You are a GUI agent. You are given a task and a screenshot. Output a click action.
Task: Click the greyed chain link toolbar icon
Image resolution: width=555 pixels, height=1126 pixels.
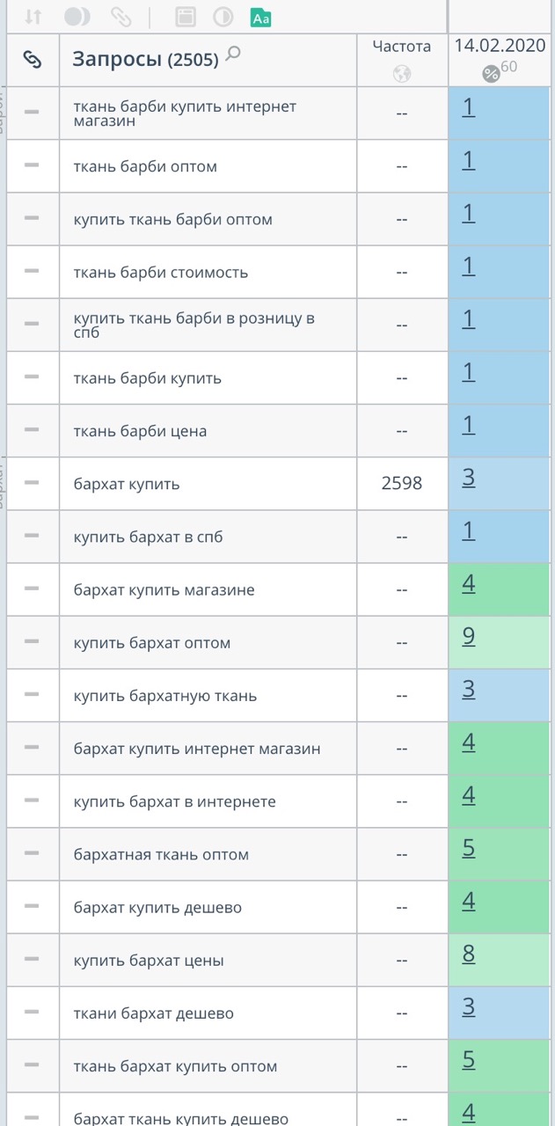(120, 17)
